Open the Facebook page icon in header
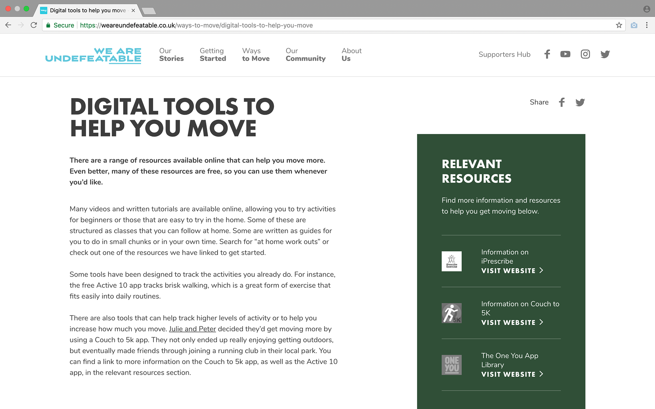Viewport: 655px width, 409px height. point(547,54)
